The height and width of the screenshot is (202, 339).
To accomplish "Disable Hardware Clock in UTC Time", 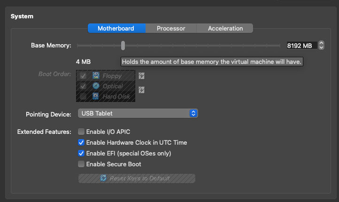I will click(81, 142).
